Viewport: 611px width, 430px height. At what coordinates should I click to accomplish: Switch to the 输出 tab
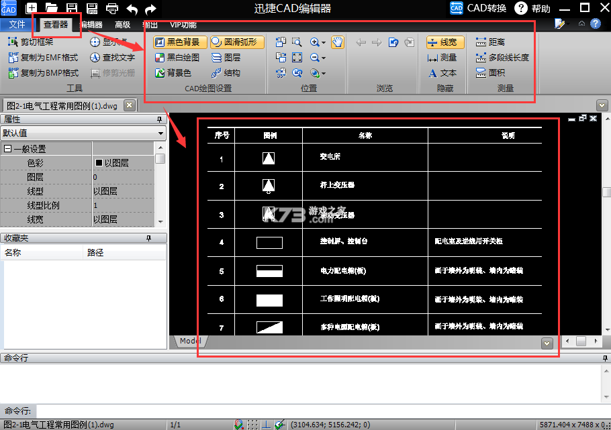[150, 25]
